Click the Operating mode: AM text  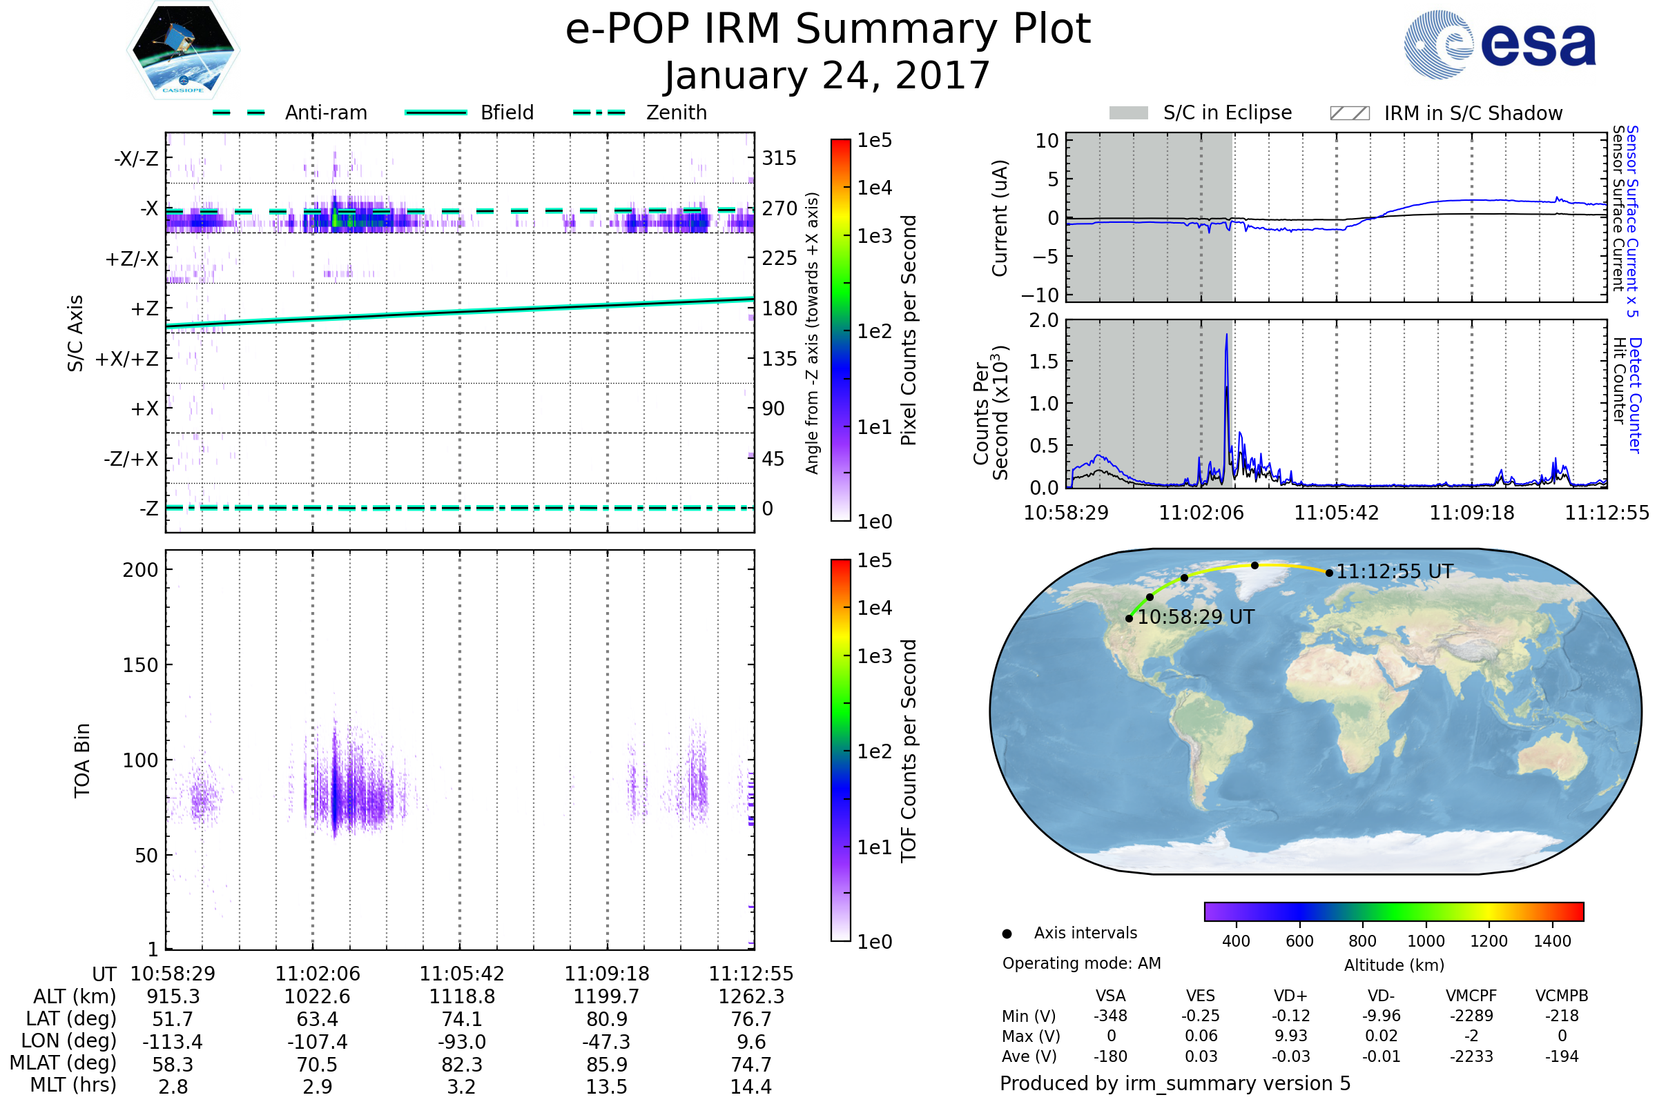tap(1081, 963)
